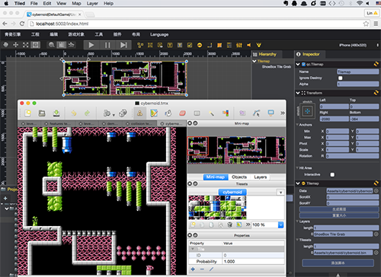This screenshot has height=277, width=381.
Task: Click the zoom magnifier in editor toolbar
Action: [x=52, y=45]
